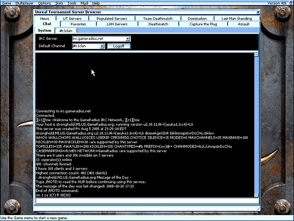Select the Chat tab
This screenshot has height=221, width=294.
[x=47, y=24]
